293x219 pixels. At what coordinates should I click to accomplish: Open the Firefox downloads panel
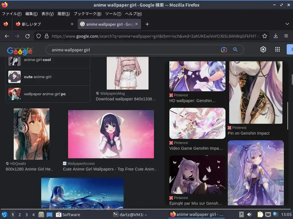tap(276, 36)
